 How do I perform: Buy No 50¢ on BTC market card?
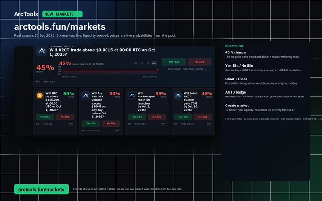tap(65, 117)
